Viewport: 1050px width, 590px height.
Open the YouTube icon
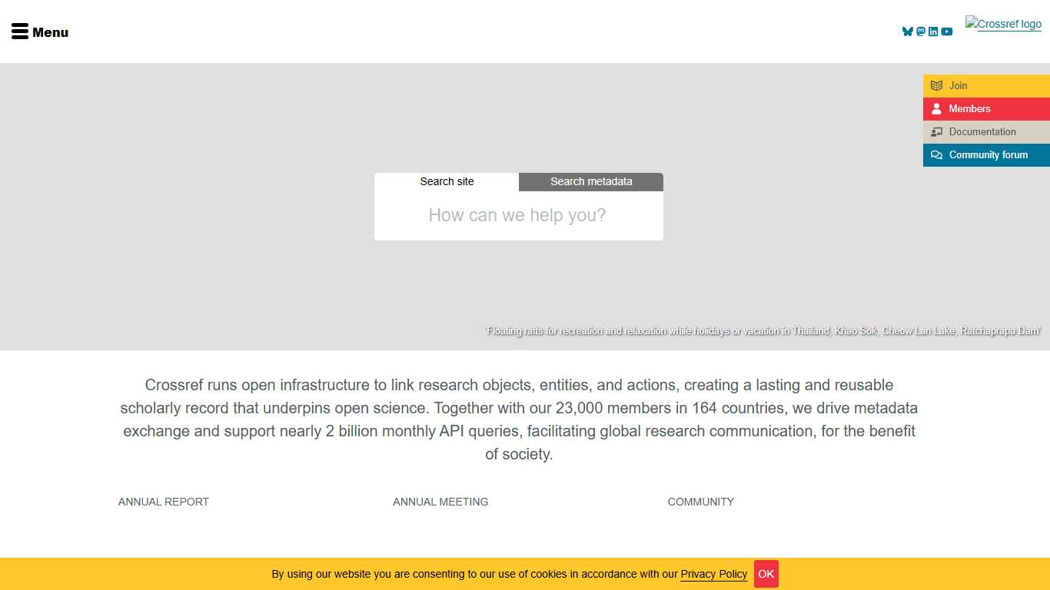[947, 31]
